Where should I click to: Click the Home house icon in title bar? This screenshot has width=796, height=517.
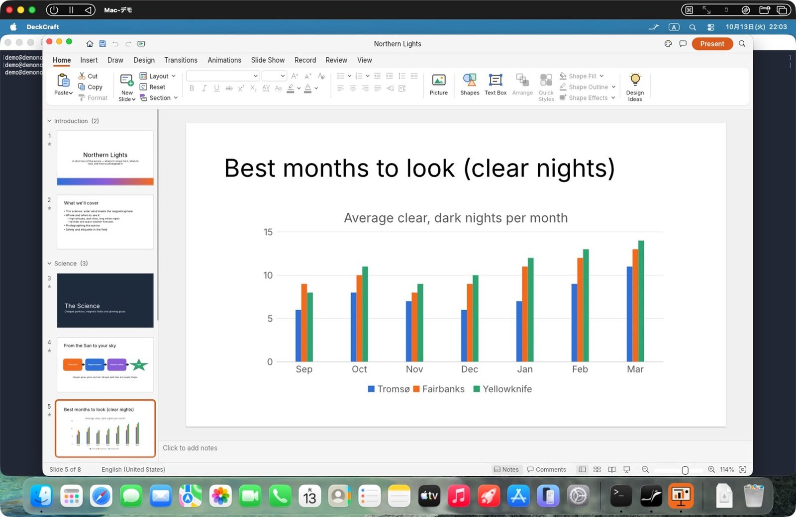coord(90,44)
